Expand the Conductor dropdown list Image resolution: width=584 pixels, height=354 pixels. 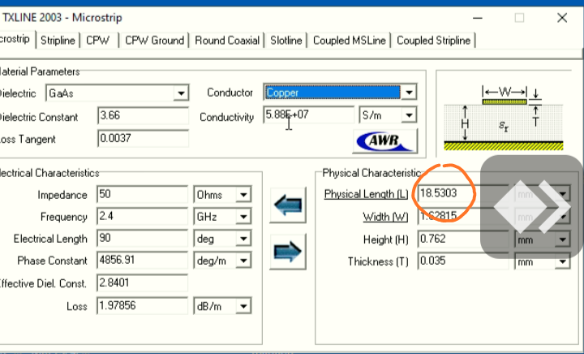(x=410, y=93)
